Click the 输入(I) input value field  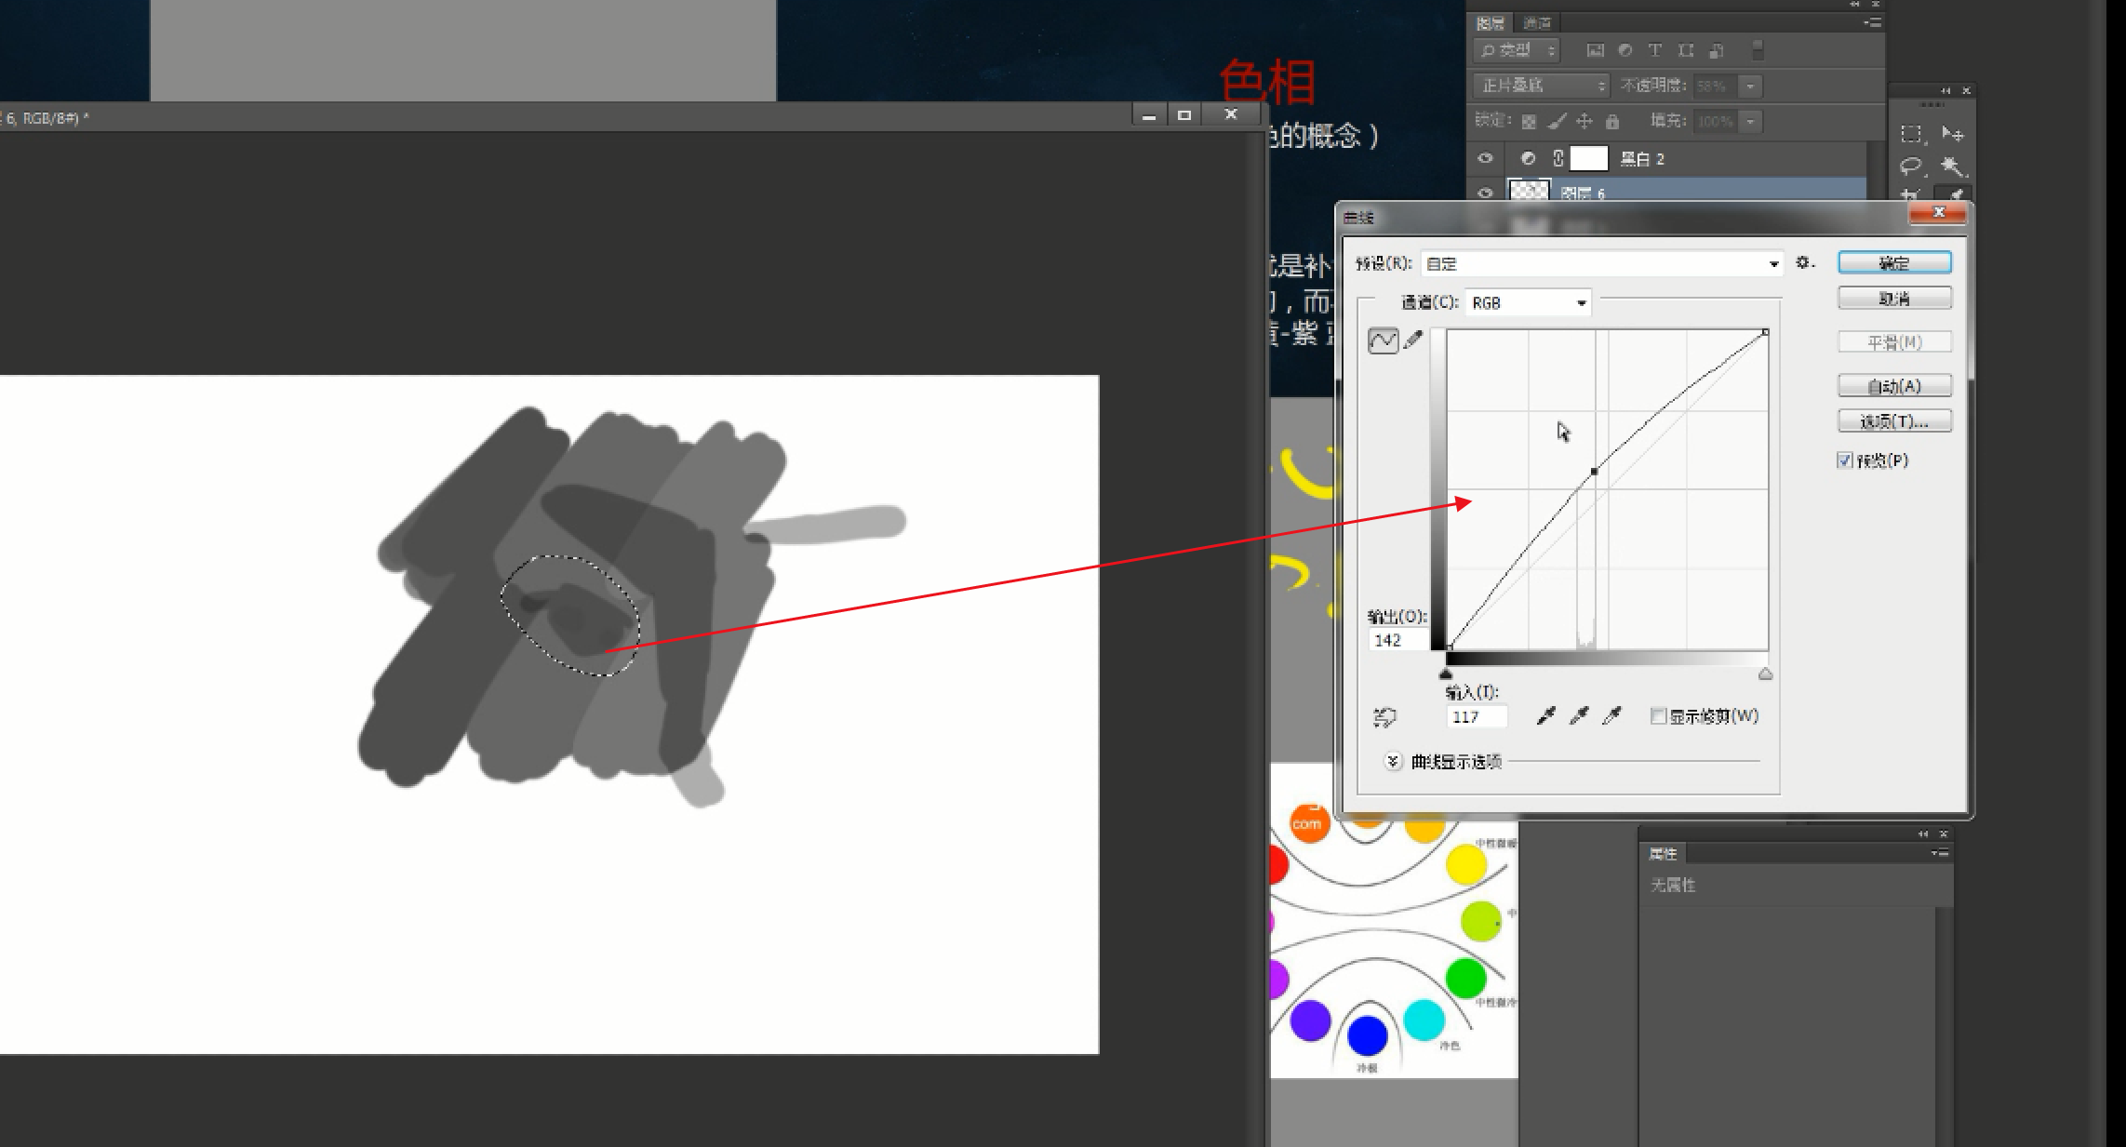click(1477, 717)
